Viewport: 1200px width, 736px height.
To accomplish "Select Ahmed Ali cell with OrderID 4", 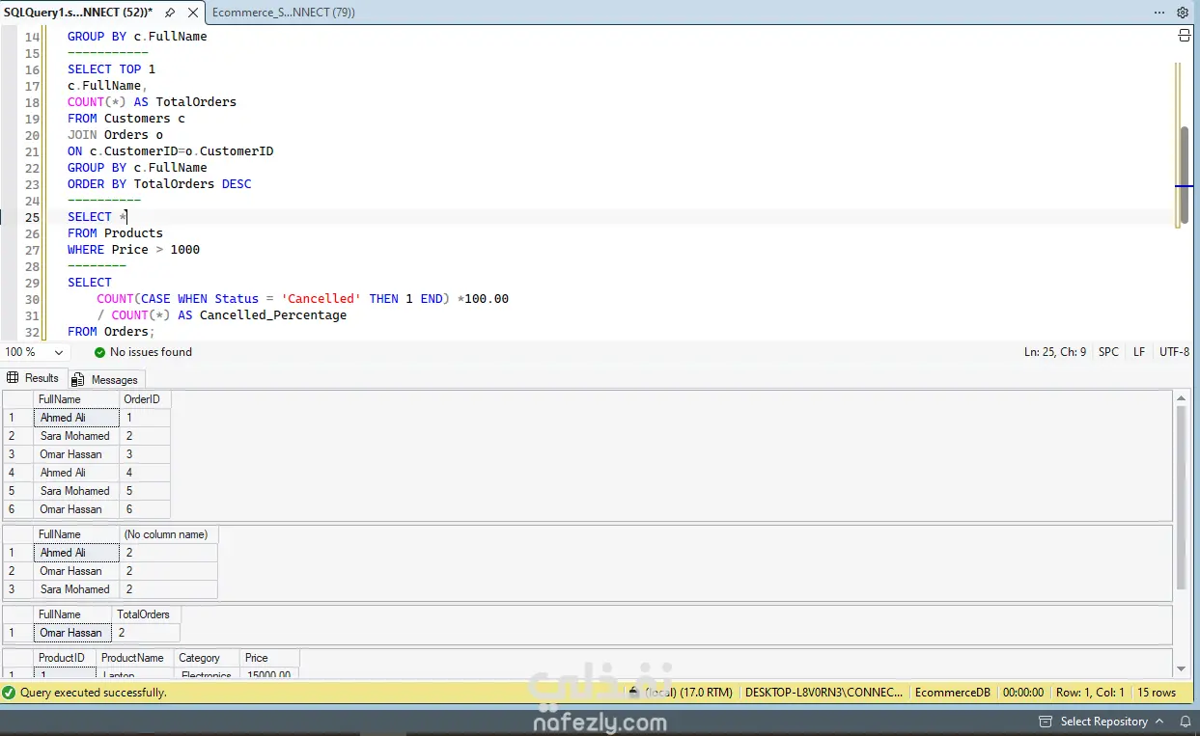I will point(76,473).
